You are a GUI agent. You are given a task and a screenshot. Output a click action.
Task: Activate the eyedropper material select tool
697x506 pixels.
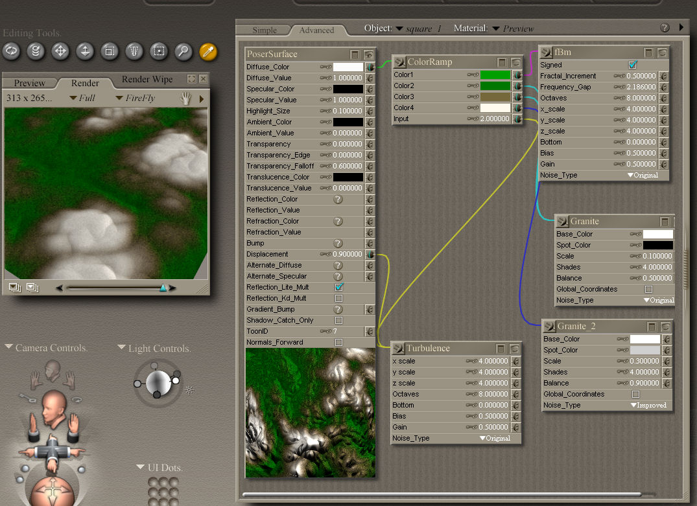(207, 51)
